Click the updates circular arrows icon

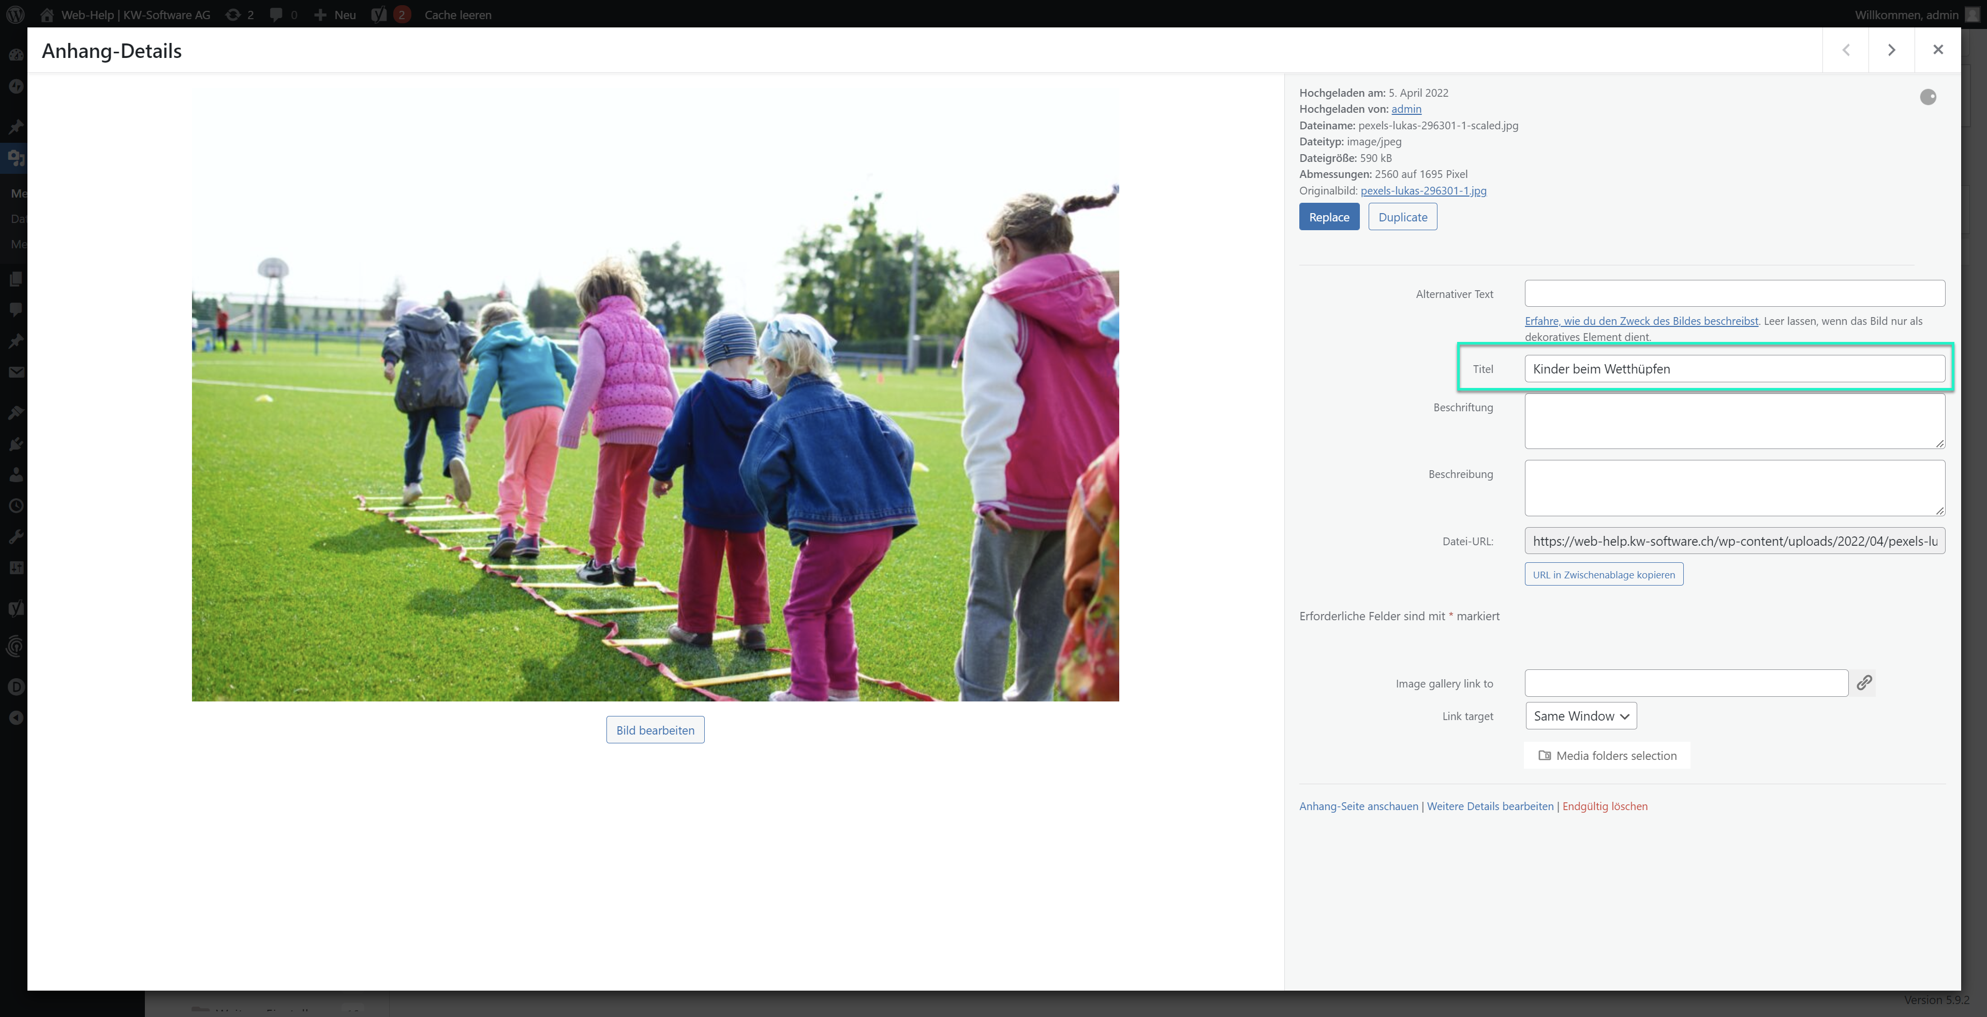233,14
